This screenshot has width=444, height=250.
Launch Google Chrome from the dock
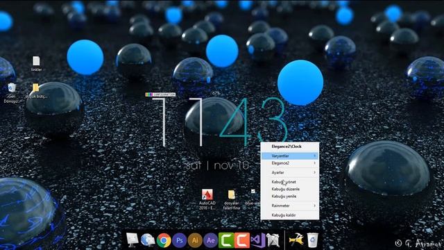(x=164, y=240)
